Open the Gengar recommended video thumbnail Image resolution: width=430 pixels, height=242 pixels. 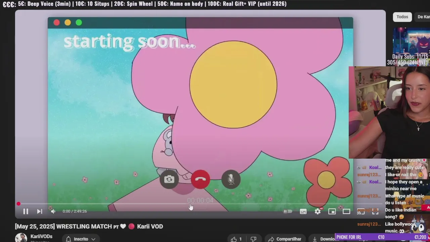412,40
